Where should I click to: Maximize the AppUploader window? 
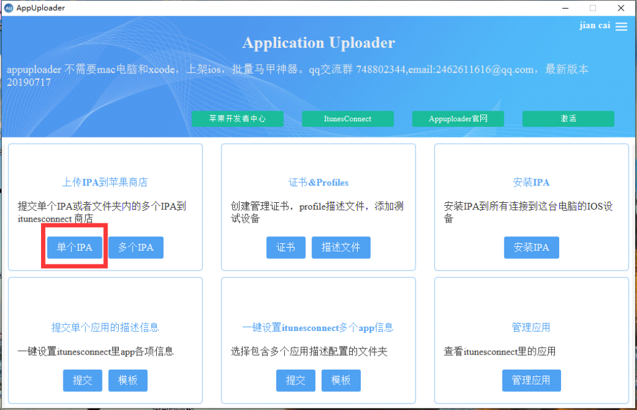tap(593, 8)
